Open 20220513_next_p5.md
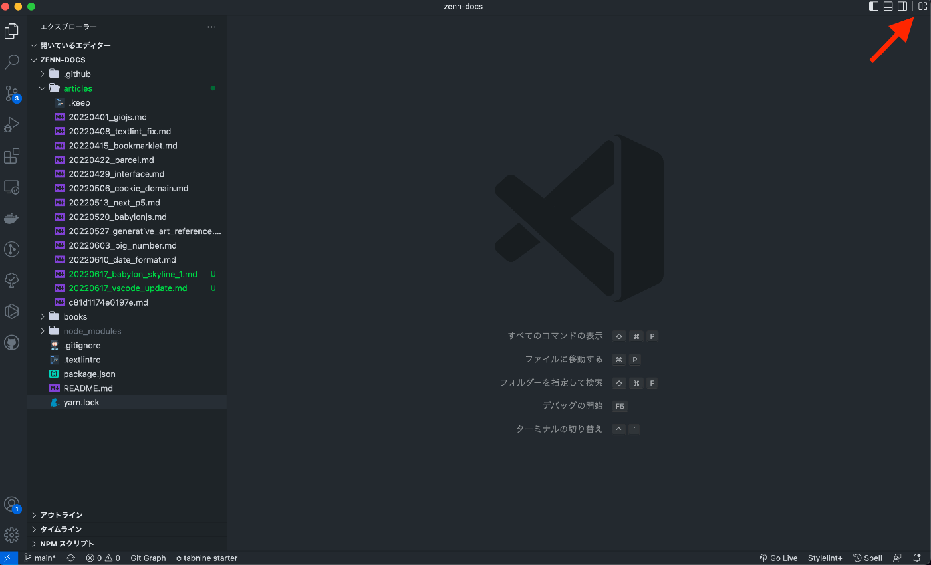The width and height of the screenshot is (931, 565). [x=127, y=203]
